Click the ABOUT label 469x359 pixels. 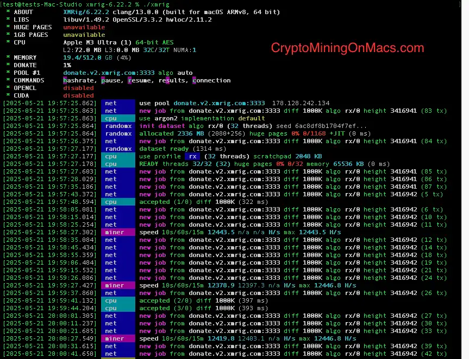coord(23,12)
